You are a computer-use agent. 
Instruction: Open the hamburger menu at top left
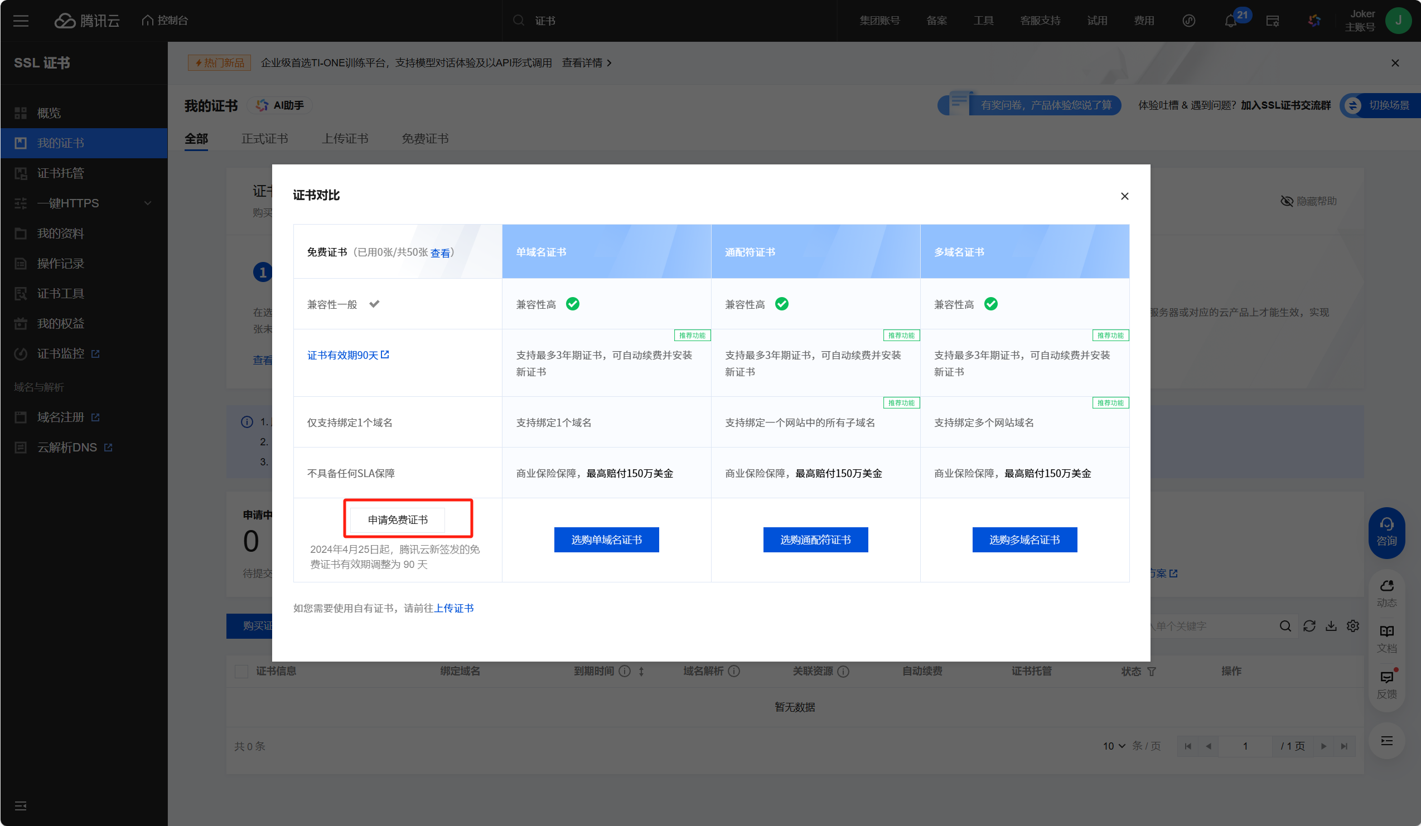tap(21, 21)
